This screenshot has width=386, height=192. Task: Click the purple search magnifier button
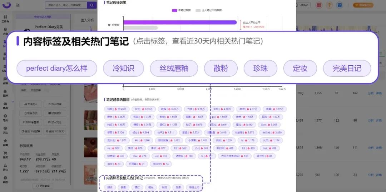[92, 5]
